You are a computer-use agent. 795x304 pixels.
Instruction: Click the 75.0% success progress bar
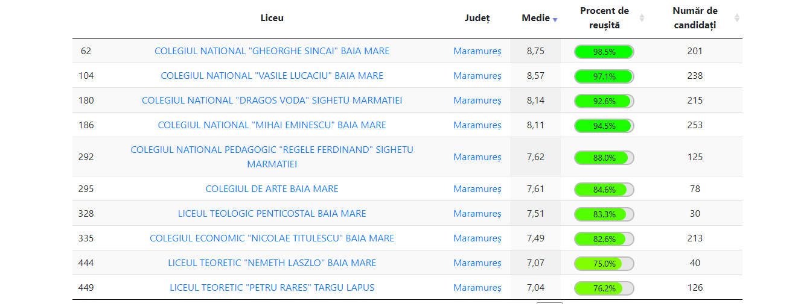[604, 264]
